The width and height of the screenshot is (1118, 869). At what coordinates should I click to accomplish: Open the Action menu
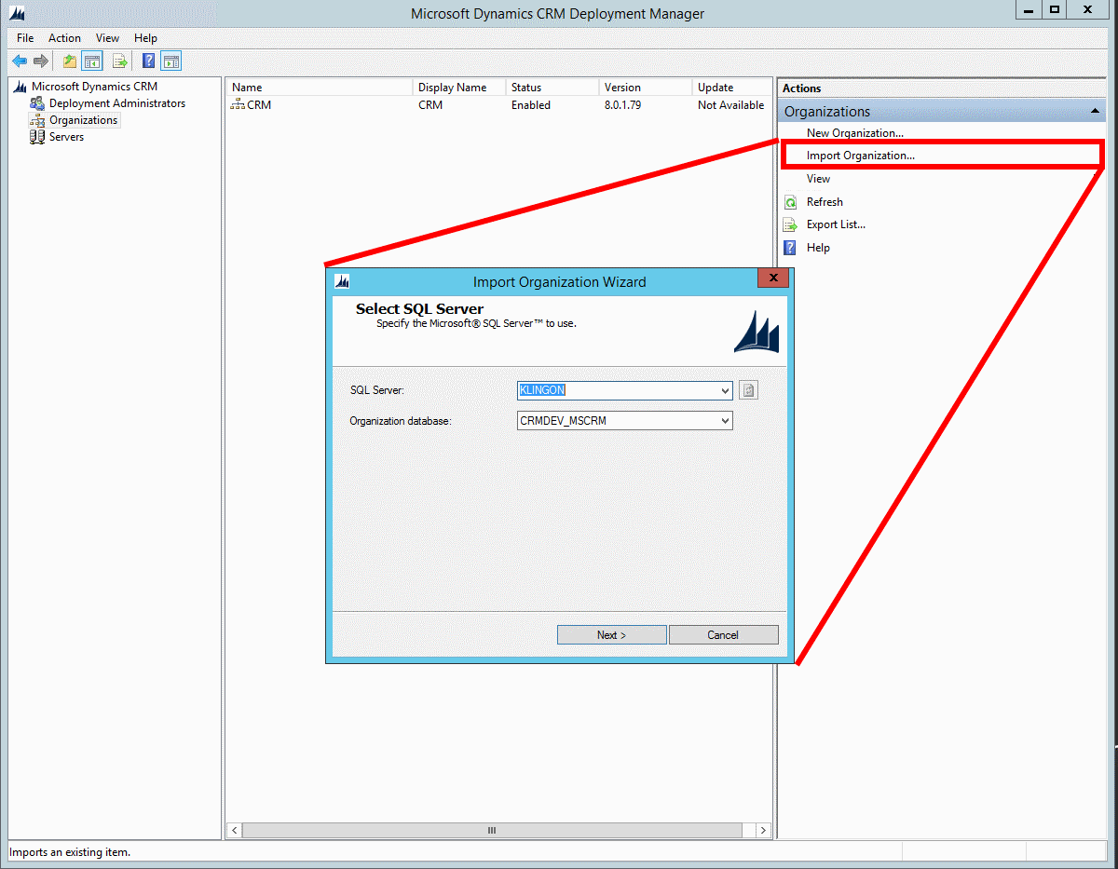[64, 38]
